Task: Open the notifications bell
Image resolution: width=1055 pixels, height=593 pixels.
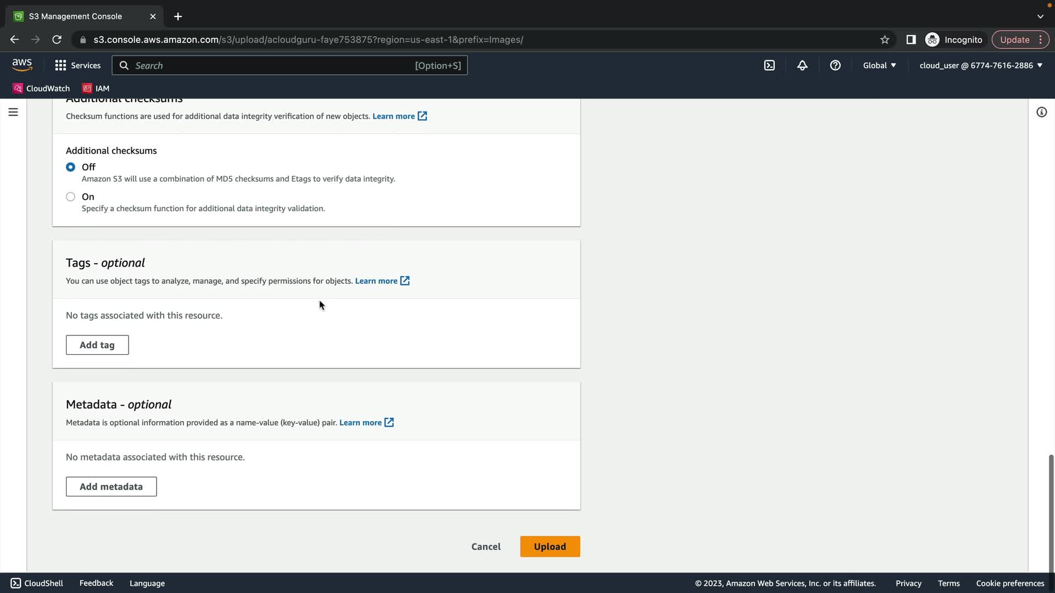Action: [802, 65]
